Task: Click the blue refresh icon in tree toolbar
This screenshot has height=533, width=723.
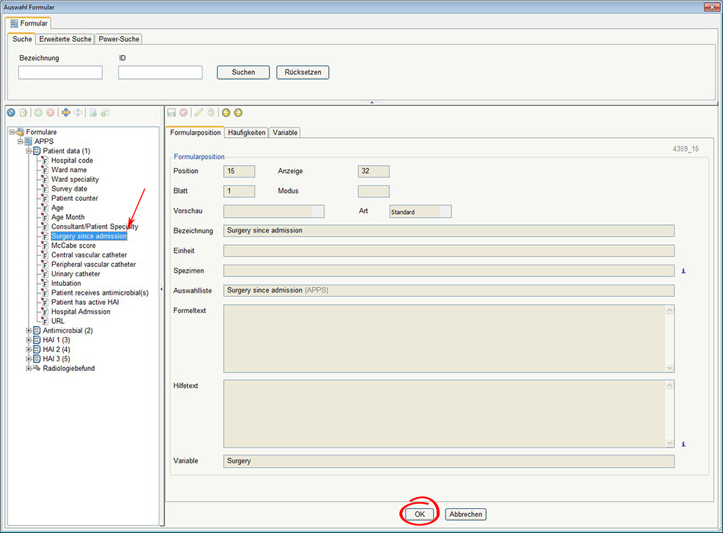Action: point(11,113)
